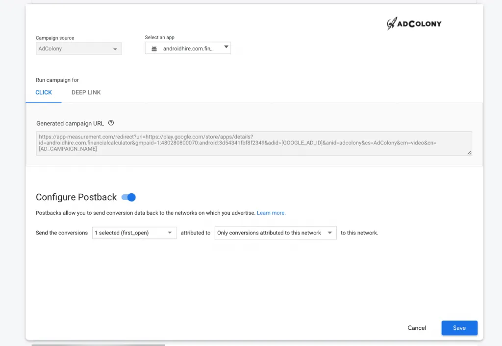Viewport: 502px width, 346px height.
Task: Click the Save button
Action: pyautogui.click(x=459, y=328)
